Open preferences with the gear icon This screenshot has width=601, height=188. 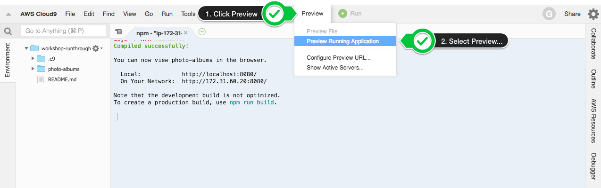pyautogui.click(x=593, y=14)
